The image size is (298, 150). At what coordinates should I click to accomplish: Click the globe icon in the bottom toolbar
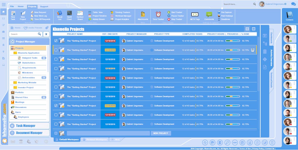242,142
